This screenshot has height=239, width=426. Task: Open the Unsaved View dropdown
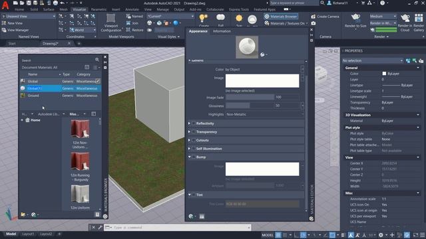tap(29, 16)
